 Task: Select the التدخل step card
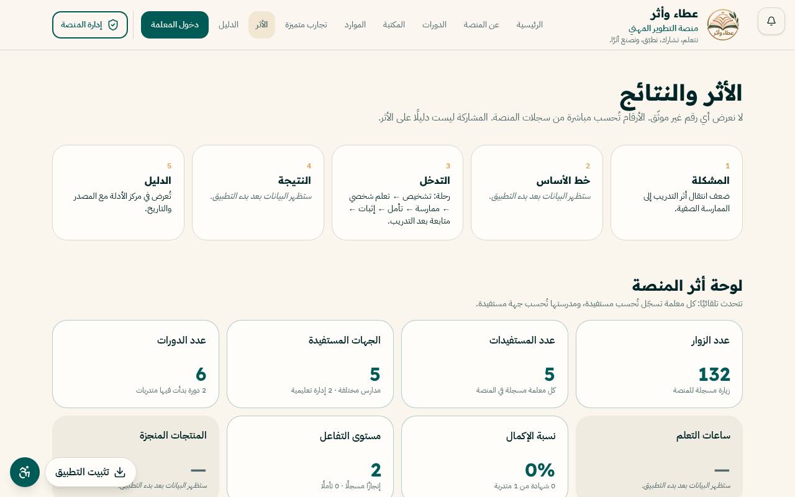[397, 193]
